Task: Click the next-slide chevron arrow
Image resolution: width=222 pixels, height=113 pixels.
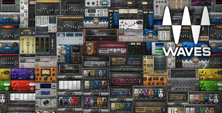Action: [205, 66]
